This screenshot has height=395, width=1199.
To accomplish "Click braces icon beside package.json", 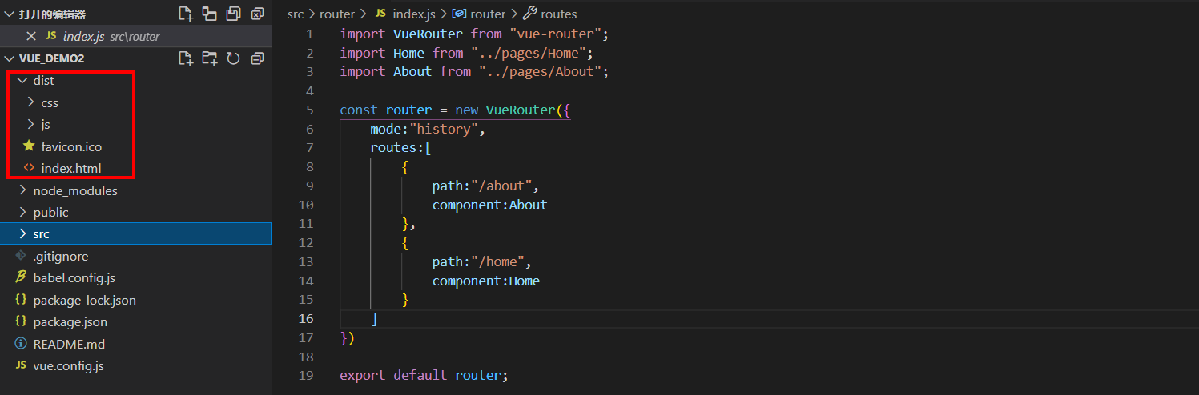I will (x=22, y=321).
